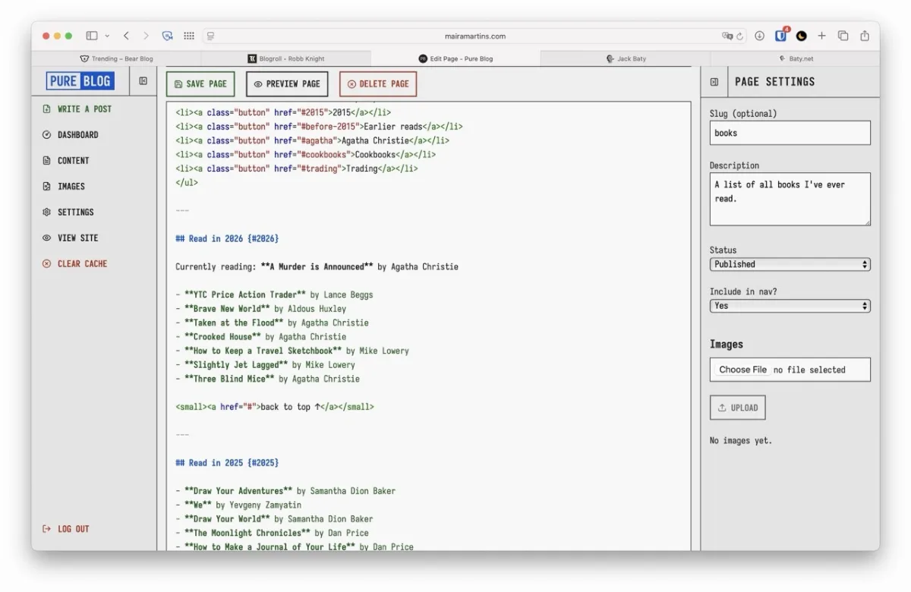The width and height of the screenshot is (911, 592).
Task: Click Clear Cache
Action: tap(83, 264)
